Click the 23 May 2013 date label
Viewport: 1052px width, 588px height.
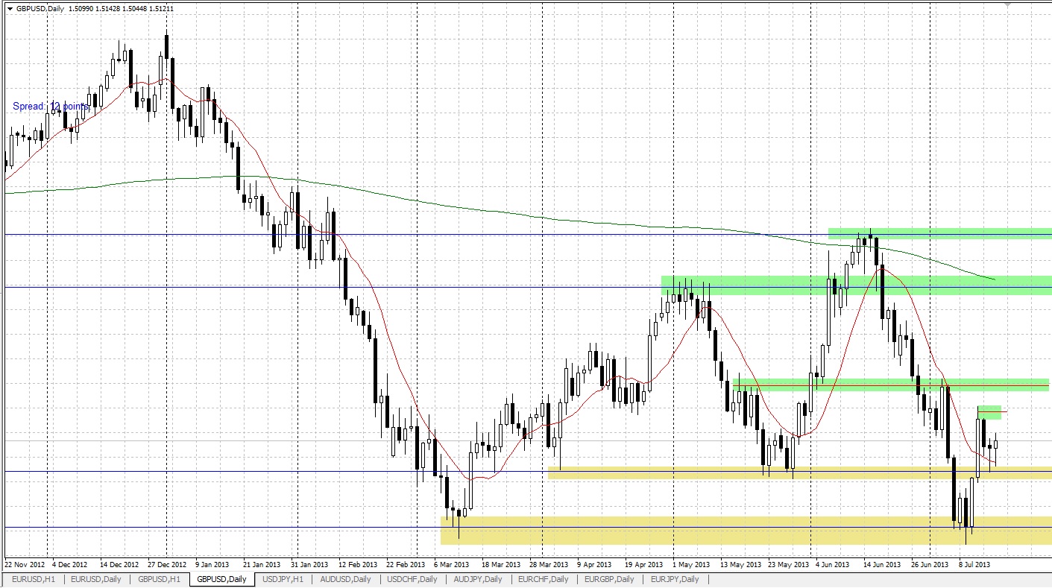click(787, 564)
